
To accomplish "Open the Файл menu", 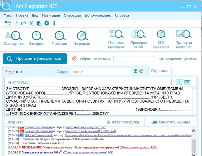I will [8, 15].
